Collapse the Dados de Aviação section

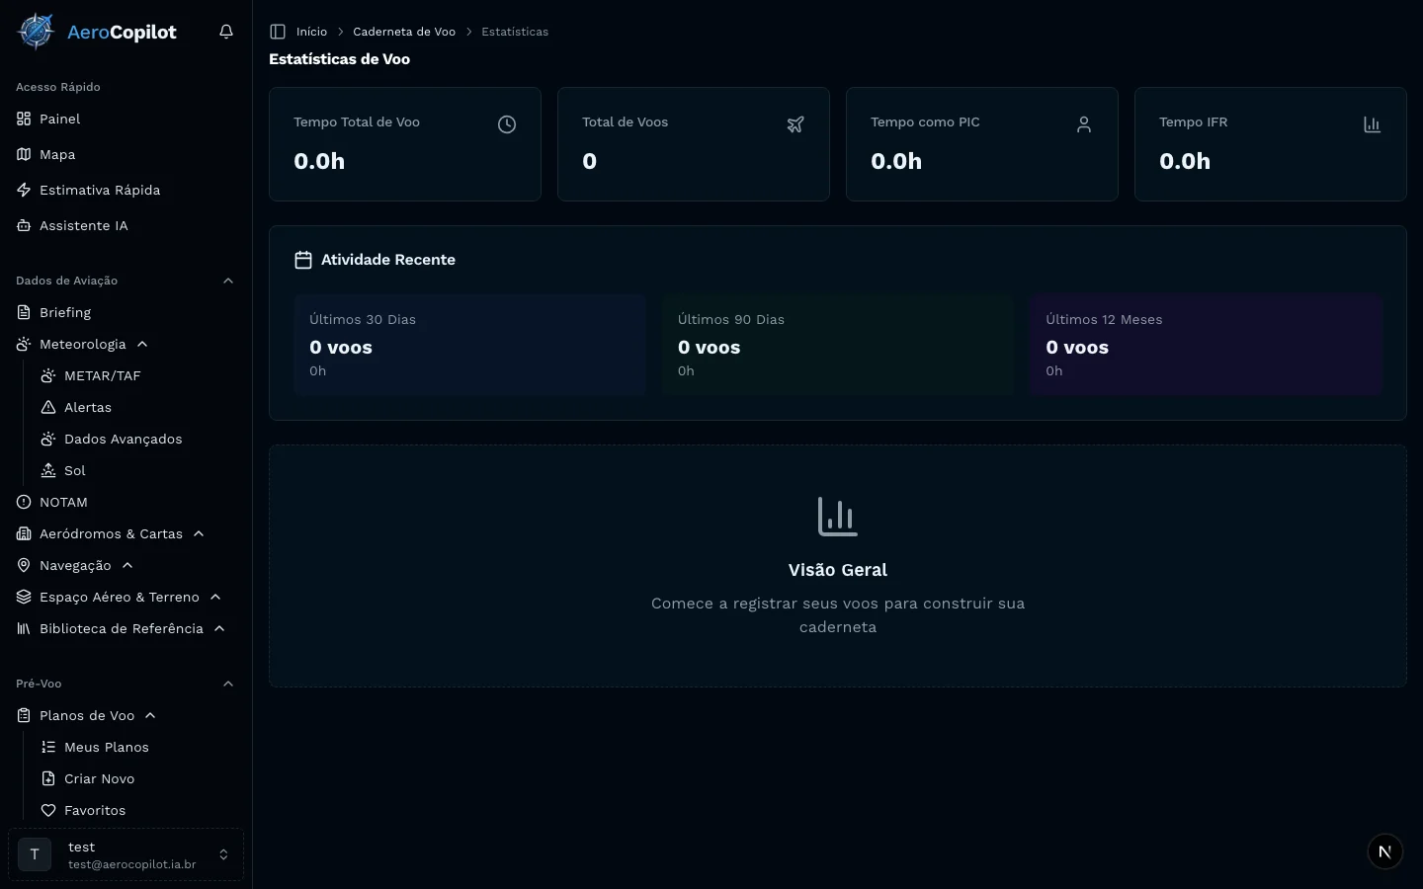tap(228, 281)
